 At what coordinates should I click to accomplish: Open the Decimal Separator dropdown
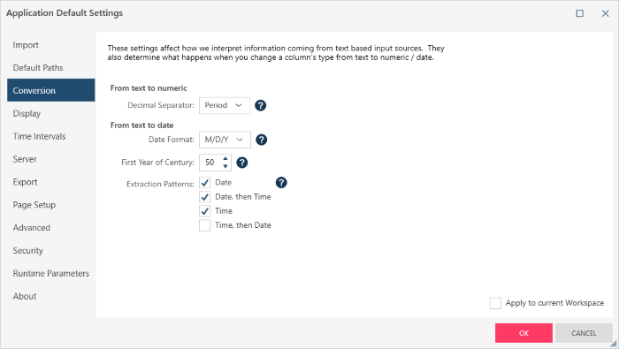[x=225, y=106]
